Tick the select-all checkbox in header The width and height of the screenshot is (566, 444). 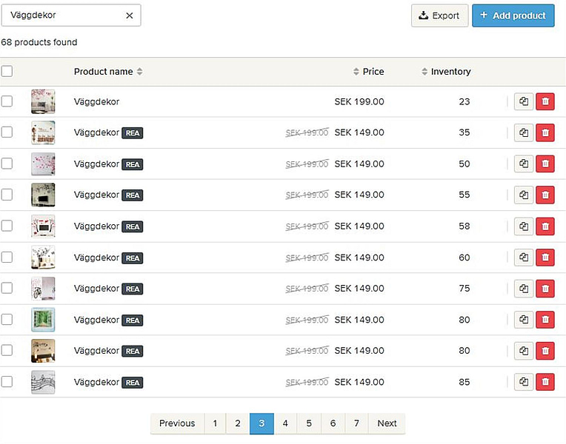point(7,72)
